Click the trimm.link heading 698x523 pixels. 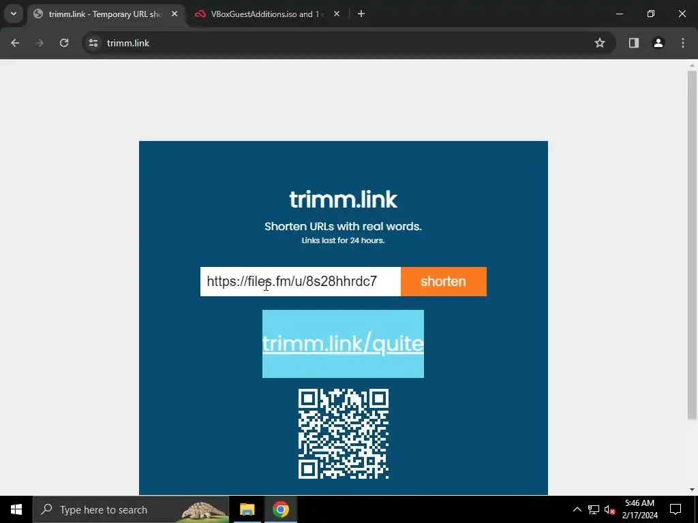pyautogui.click(x=343, y=200)
